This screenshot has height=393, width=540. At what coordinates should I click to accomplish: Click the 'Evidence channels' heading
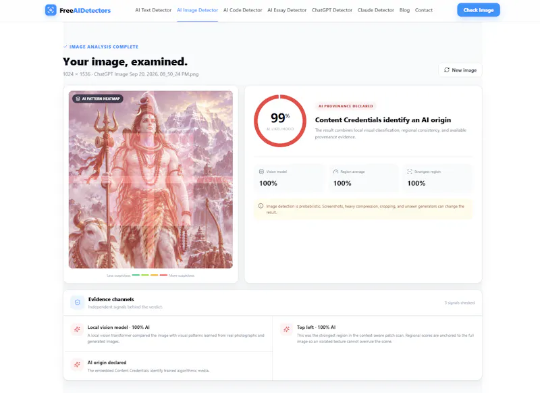point(111,299)
